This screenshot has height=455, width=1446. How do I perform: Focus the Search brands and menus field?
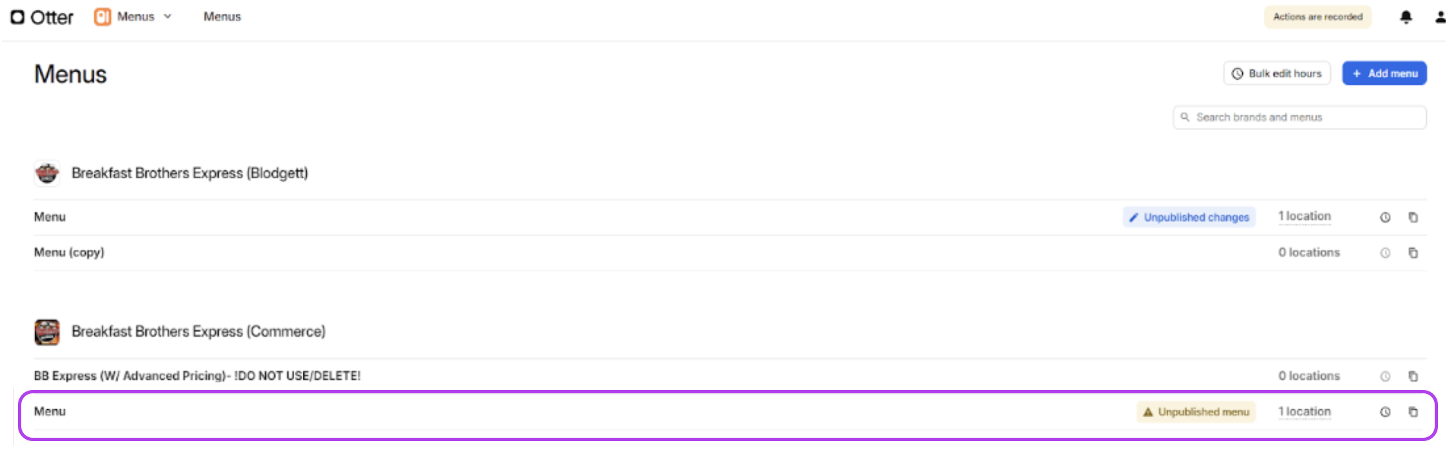(x=1299, y=117)
